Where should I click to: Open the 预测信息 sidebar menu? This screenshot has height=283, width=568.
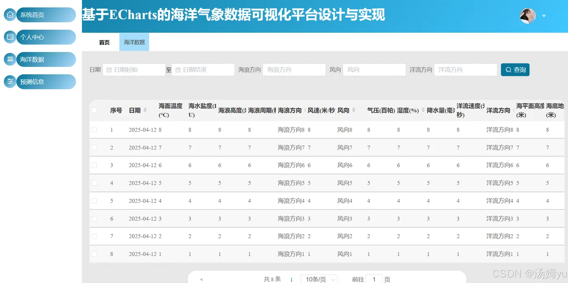pyautogui.click(x=46, y=81)
